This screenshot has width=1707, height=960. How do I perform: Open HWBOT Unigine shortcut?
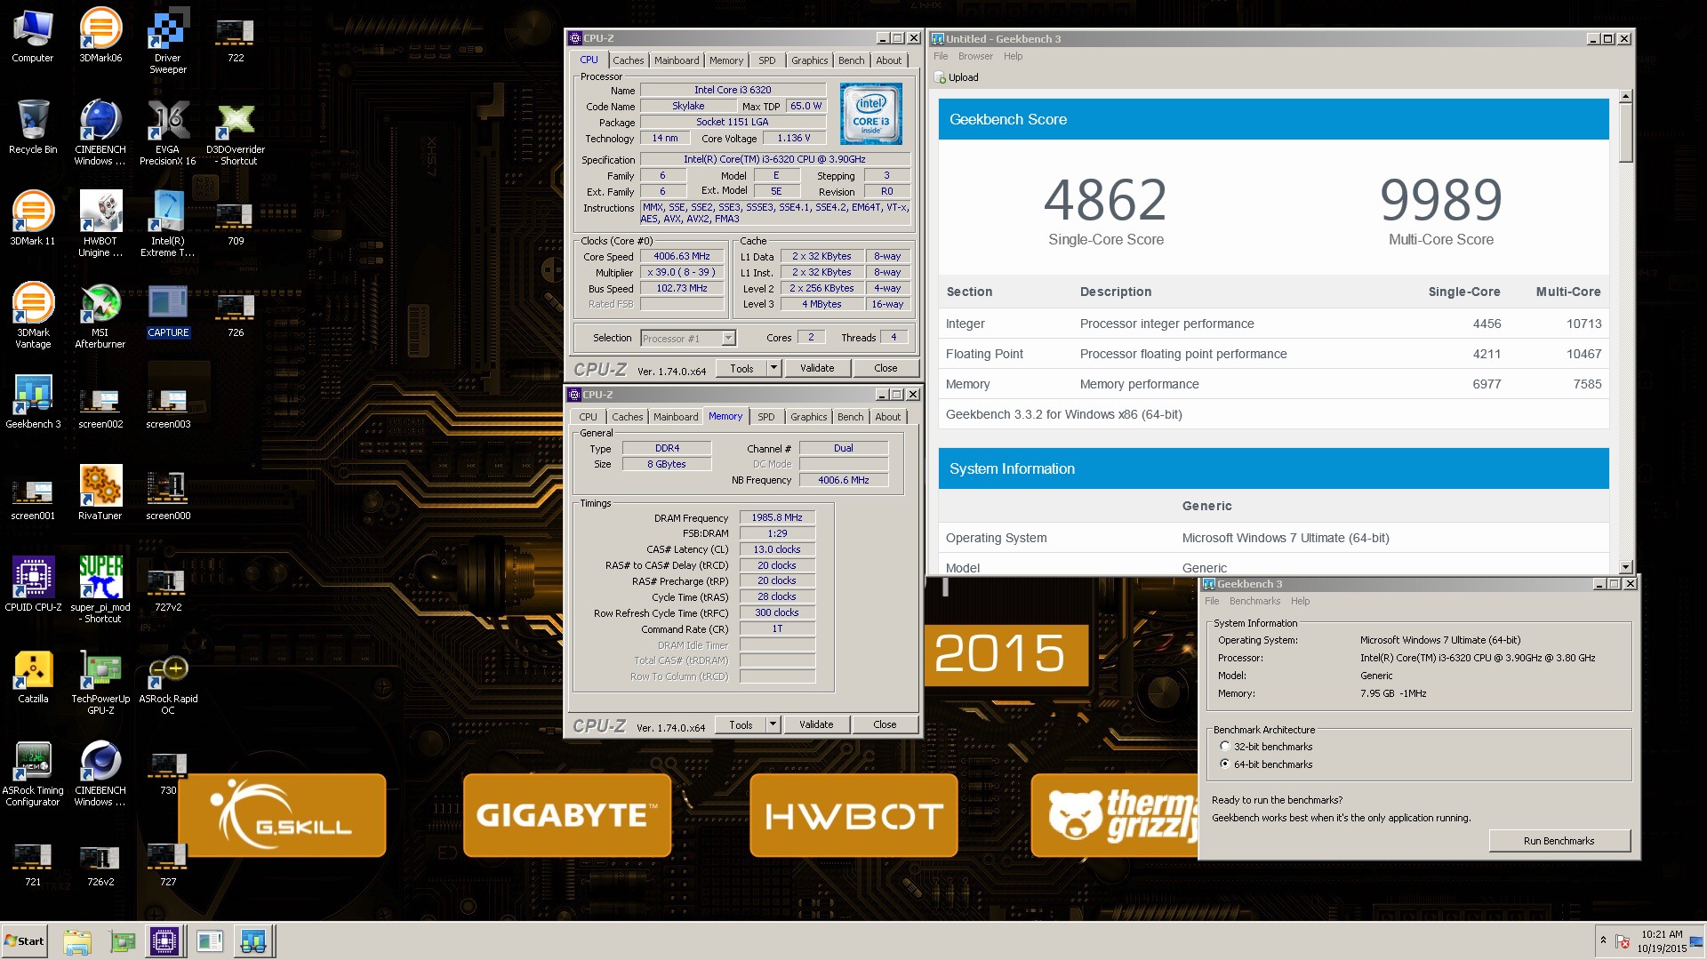[x=100, y=224]
